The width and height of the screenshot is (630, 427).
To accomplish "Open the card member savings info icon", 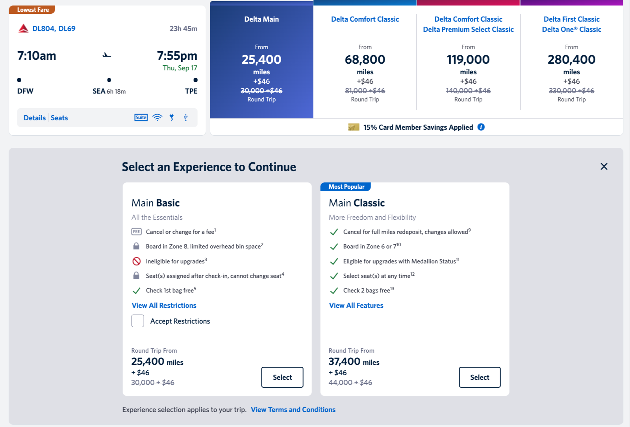I will tap(481, 127).
